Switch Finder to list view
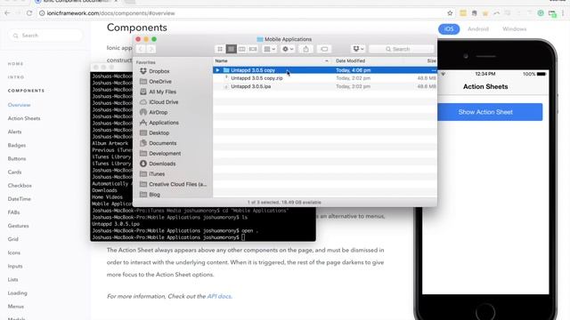The height and width of the screenshot is (320, 570). [x=231, y=49]
